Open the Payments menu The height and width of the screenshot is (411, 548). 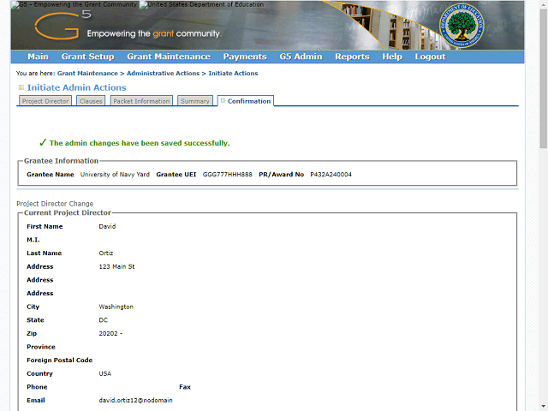tap(245, 57)
